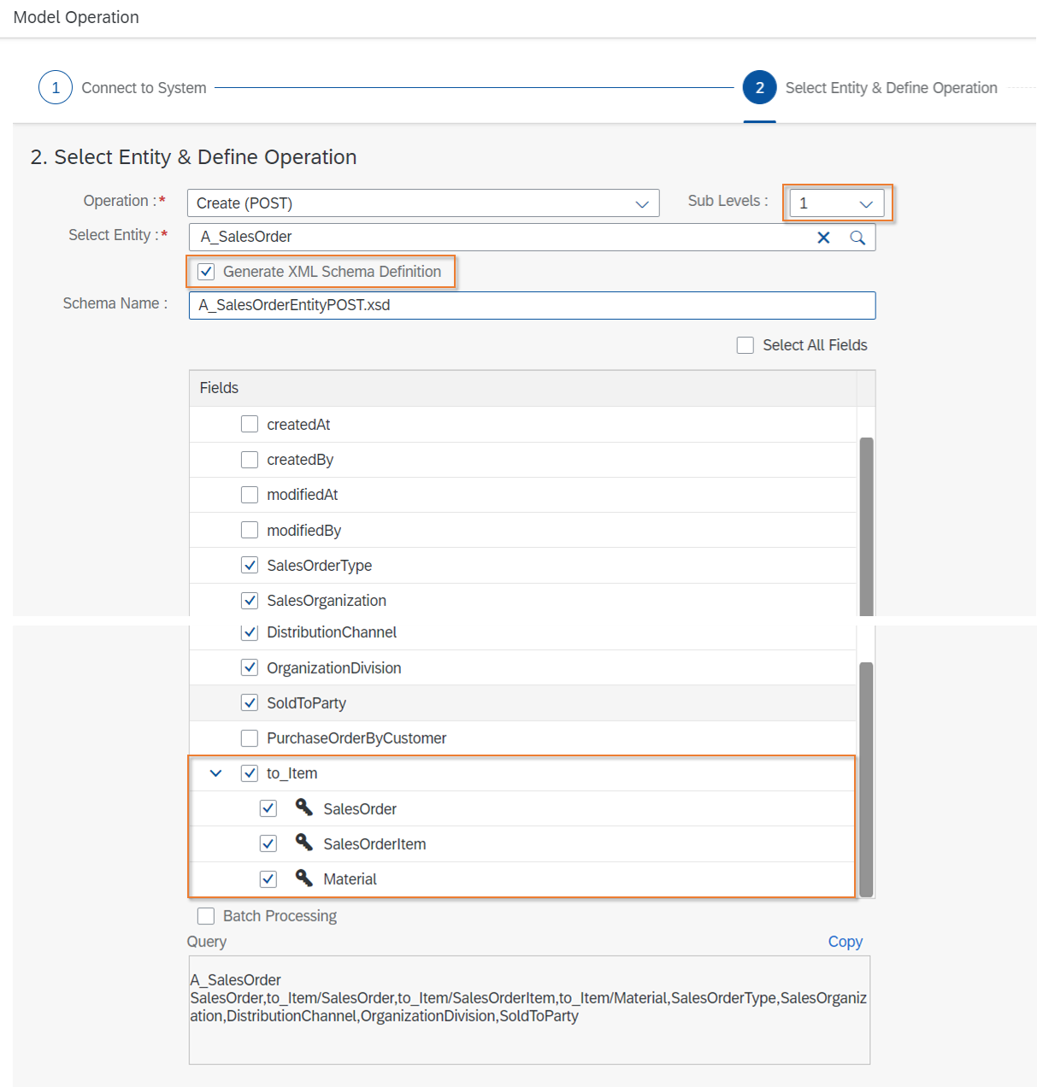This screenshot has height=1087, width=1037.
Task: Check the createdBy field
Action: (250, 460)
